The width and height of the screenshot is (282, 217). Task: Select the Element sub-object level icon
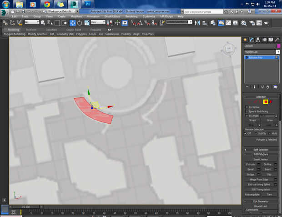tap(271, 101)
